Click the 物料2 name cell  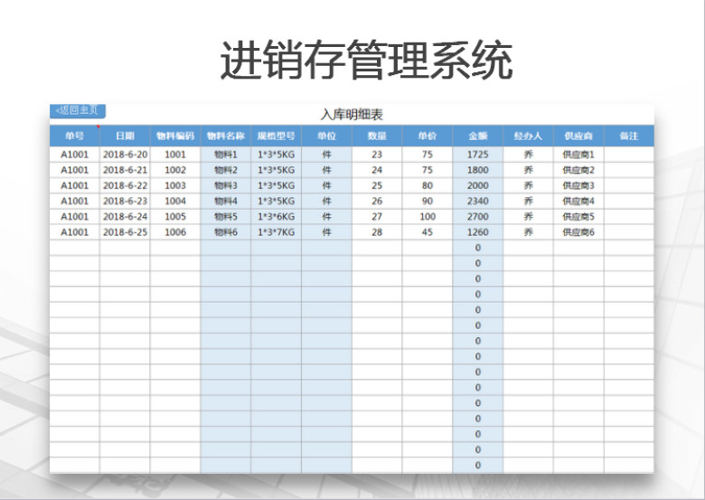[x=226, y=170]
